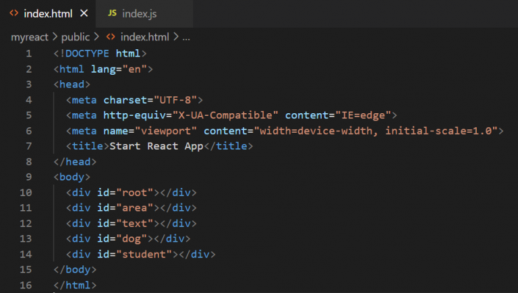Click the JS icon on index.js tab

coord(112,13)
